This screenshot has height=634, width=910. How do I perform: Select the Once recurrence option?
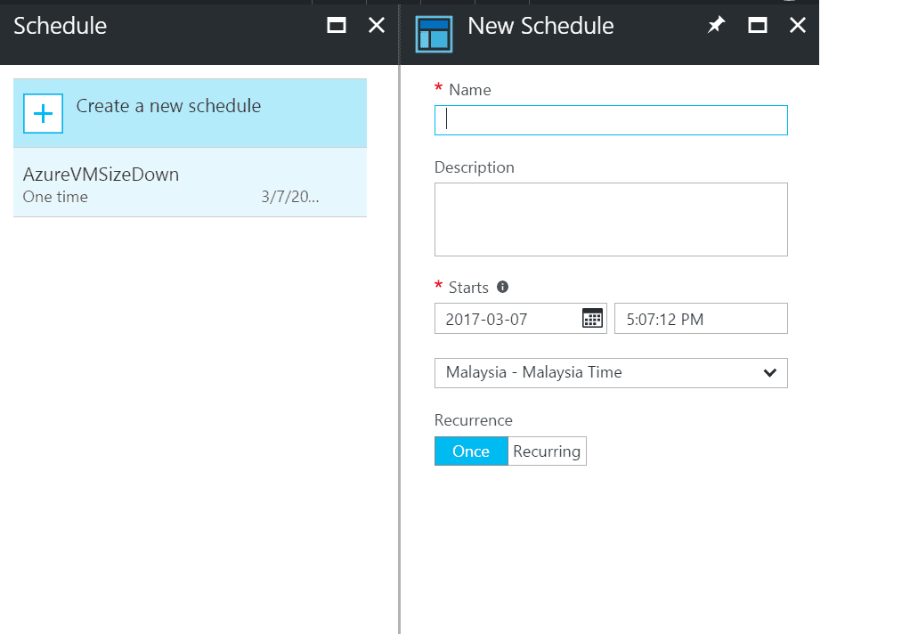(x=470, y=451)
